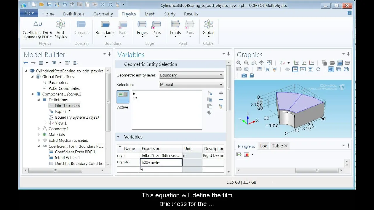
Task: Expand Solid Mechanics tree node
Action: [39, 140]
